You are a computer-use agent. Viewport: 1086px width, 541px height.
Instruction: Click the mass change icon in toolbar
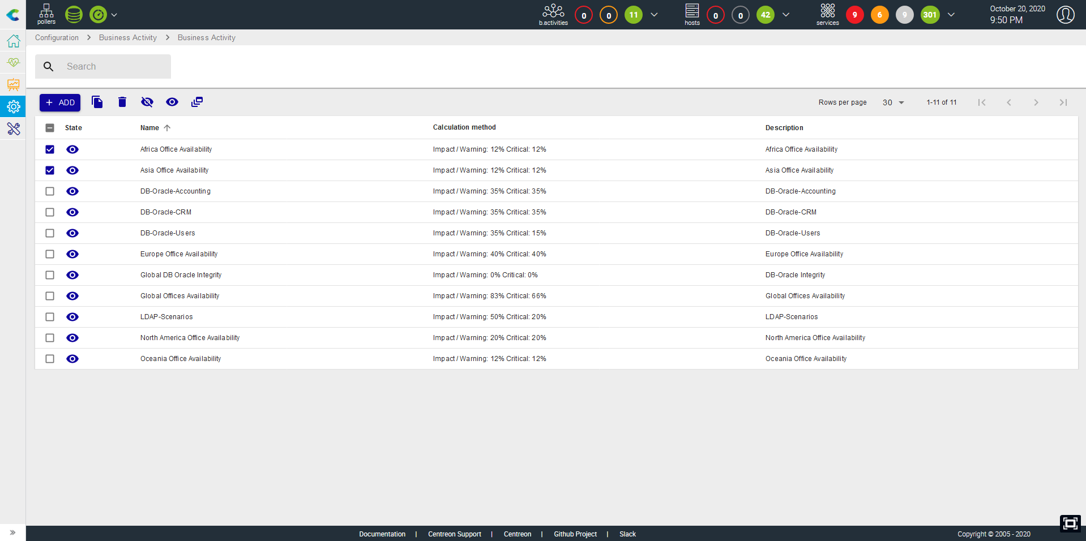[197, 102]
